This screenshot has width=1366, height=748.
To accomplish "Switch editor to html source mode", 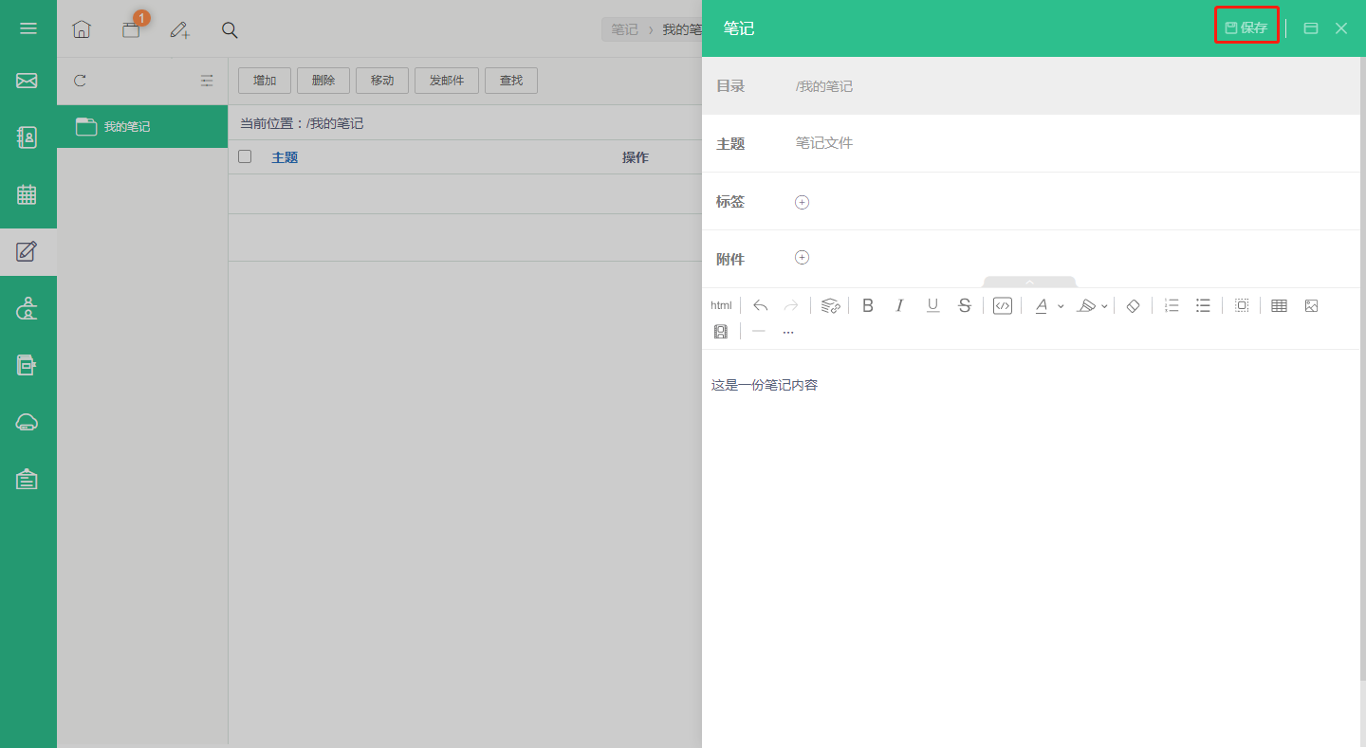I will 721,305.
